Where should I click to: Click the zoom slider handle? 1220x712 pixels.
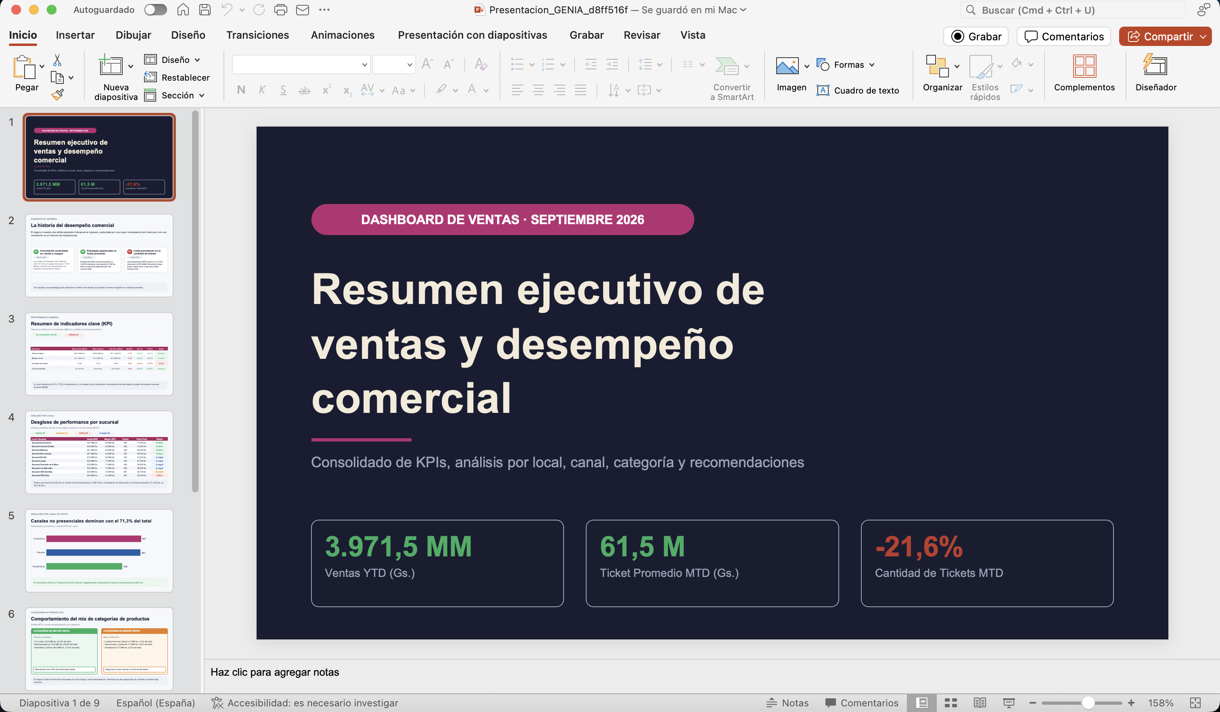pyautogui.click(x=1088, y=702)
